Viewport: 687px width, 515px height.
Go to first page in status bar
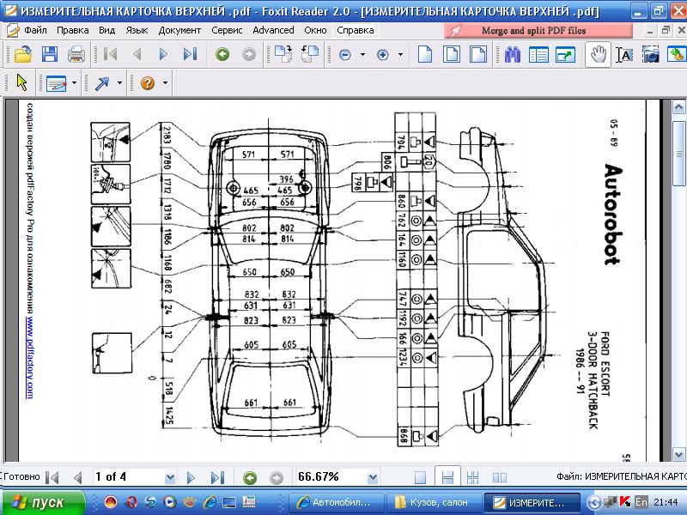pyautogui.click(x=52, y=477)
